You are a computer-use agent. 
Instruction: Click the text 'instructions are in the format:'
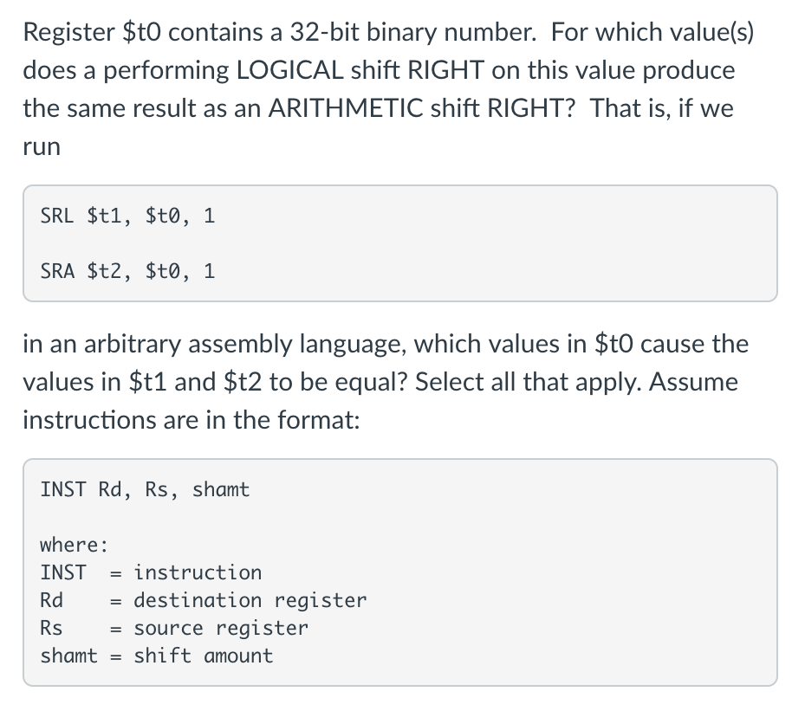pyautogui.click(x=192, y=420)
